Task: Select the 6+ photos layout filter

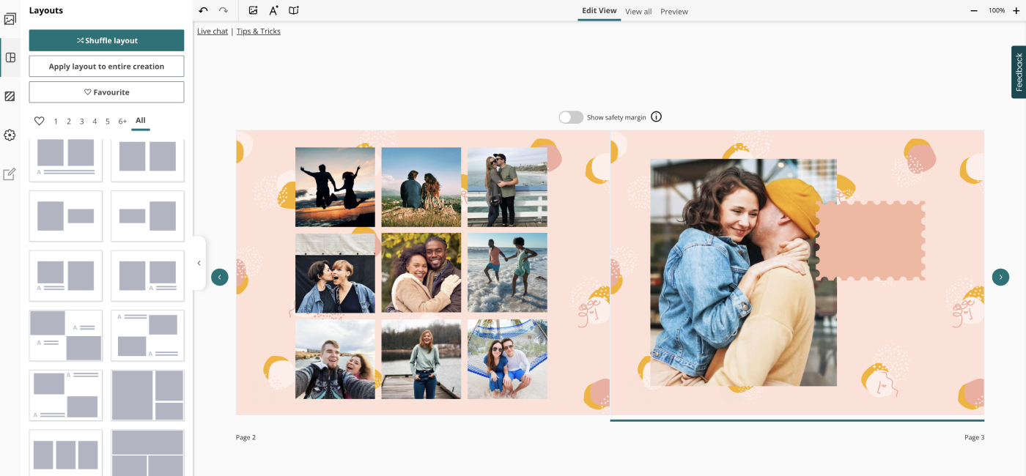Action: coord(122,122)
